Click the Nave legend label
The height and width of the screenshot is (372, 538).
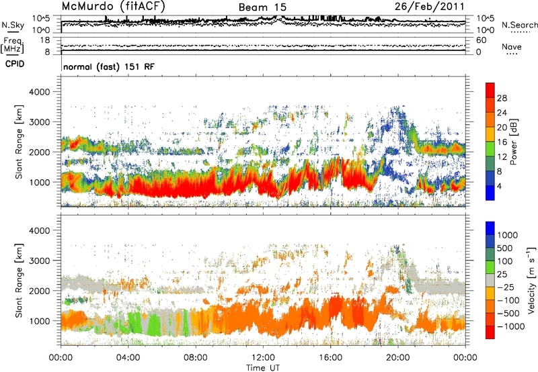(512, 46)
